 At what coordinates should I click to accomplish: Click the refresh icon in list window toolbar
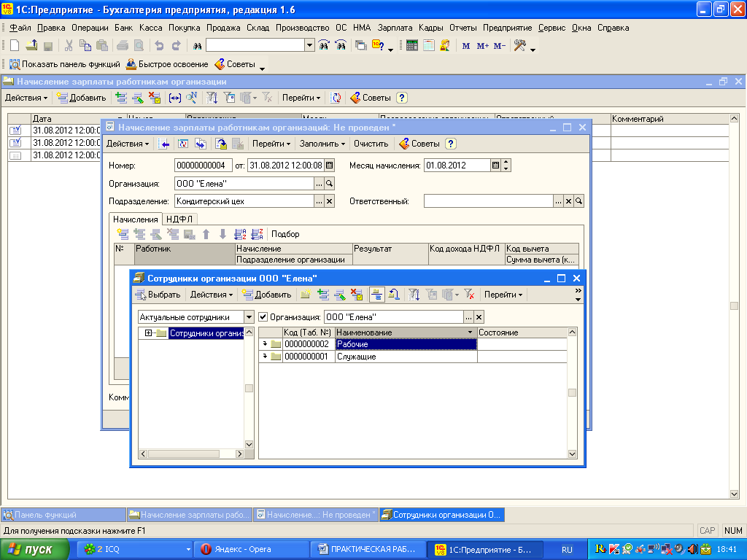[x=336, y=98]
